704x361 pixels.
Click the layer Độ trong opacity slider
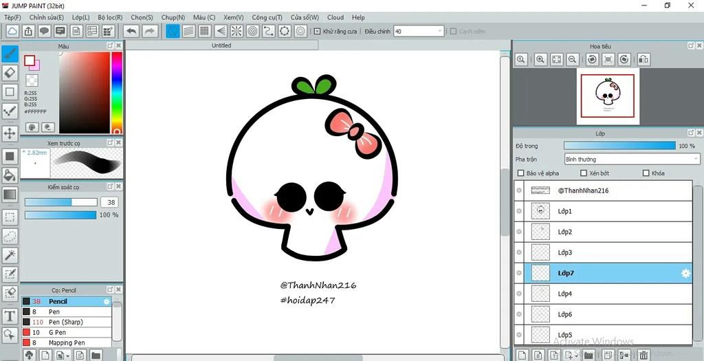(x=619, y=146)
